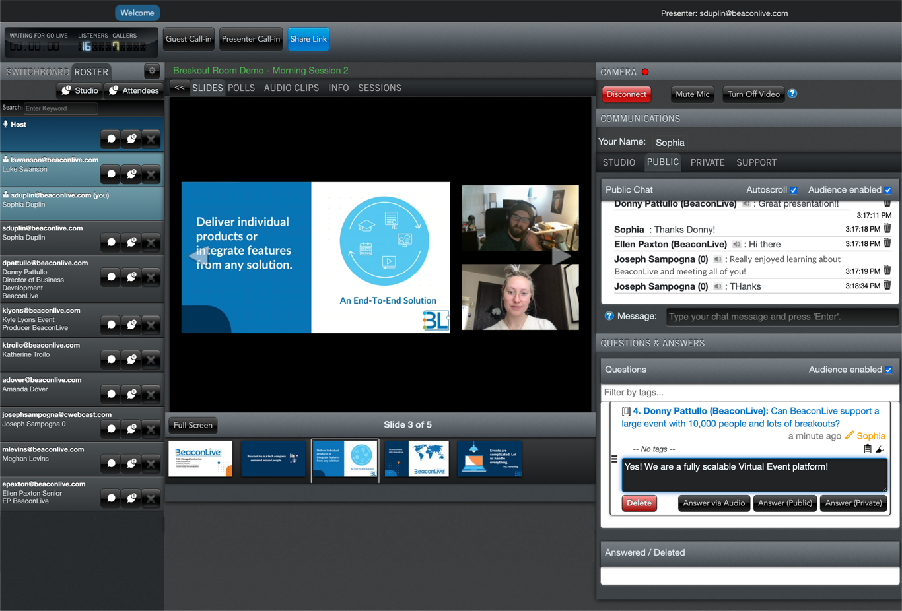The width and height of the screenshot is (902, 611).
Task: Toggle Questions Audience enabled checkbox
Action: (889, 370)
